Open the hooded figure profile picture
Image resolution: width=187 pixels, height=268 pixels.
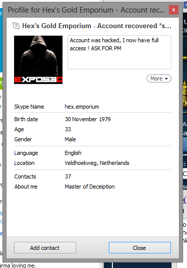[x=38, y=60]
